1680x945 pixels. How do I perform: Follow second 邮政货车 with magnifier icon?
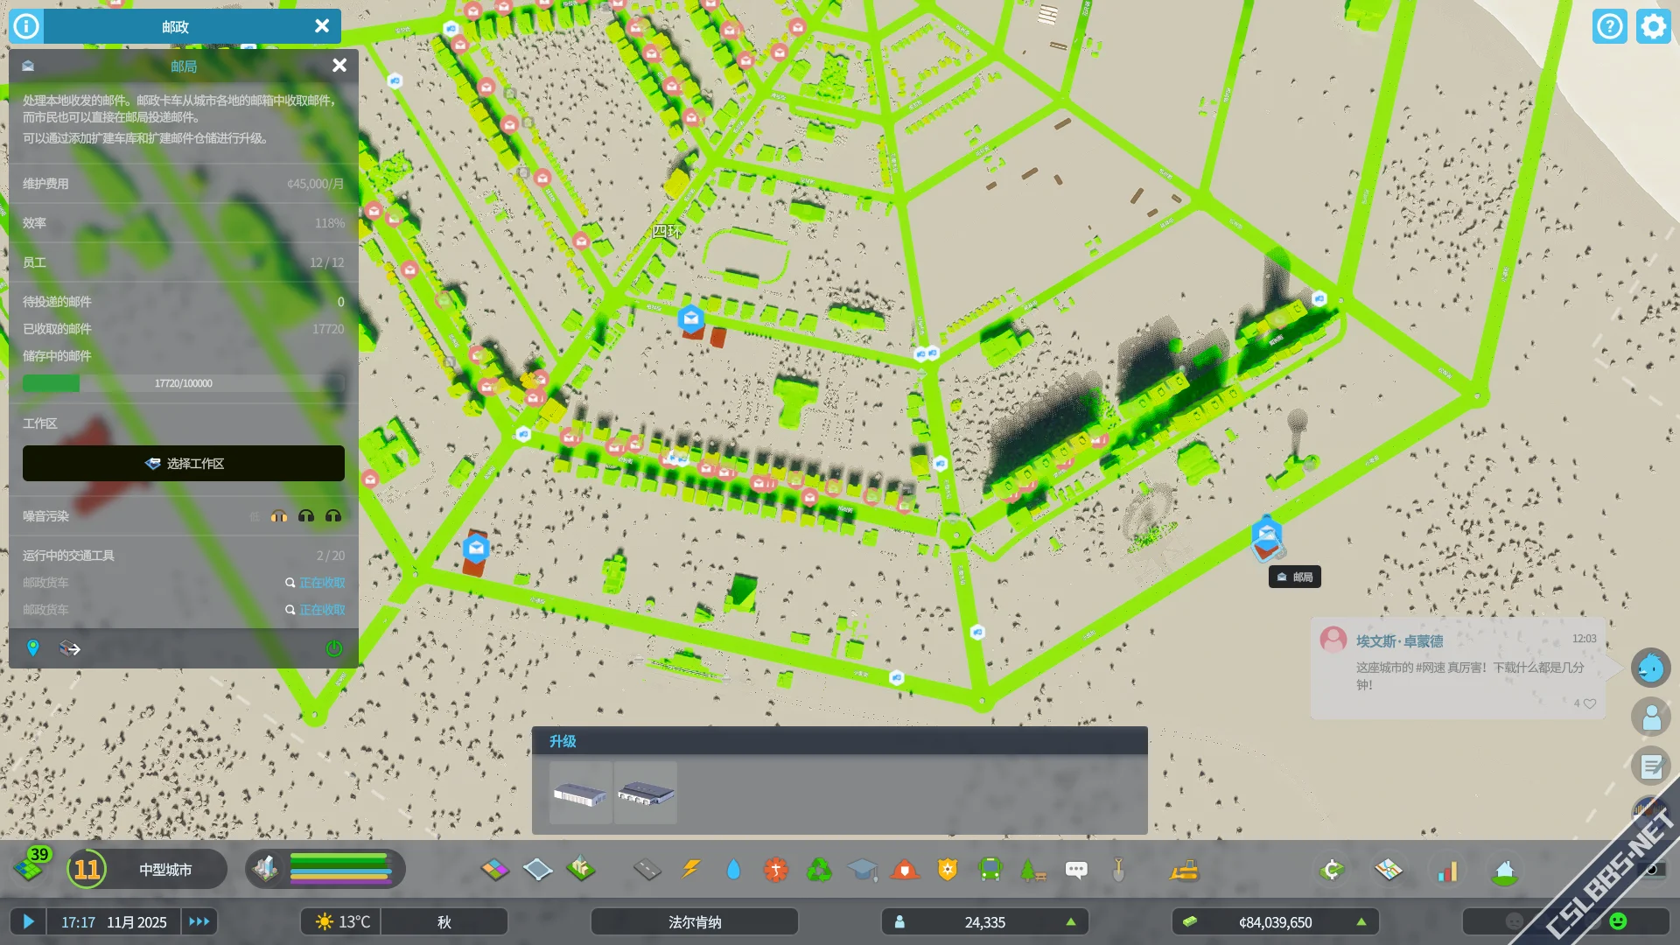click(x=290, y=610)
